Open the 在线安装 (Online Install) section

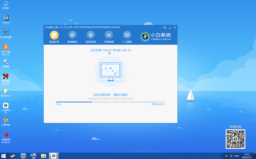click(x=90, y=37)
